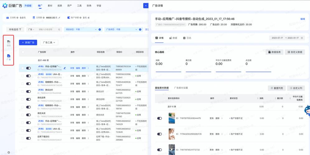Screen dimensions: 310x155
Task: Click the 巨量广告 logo
Action: click(x=12, y=6)
